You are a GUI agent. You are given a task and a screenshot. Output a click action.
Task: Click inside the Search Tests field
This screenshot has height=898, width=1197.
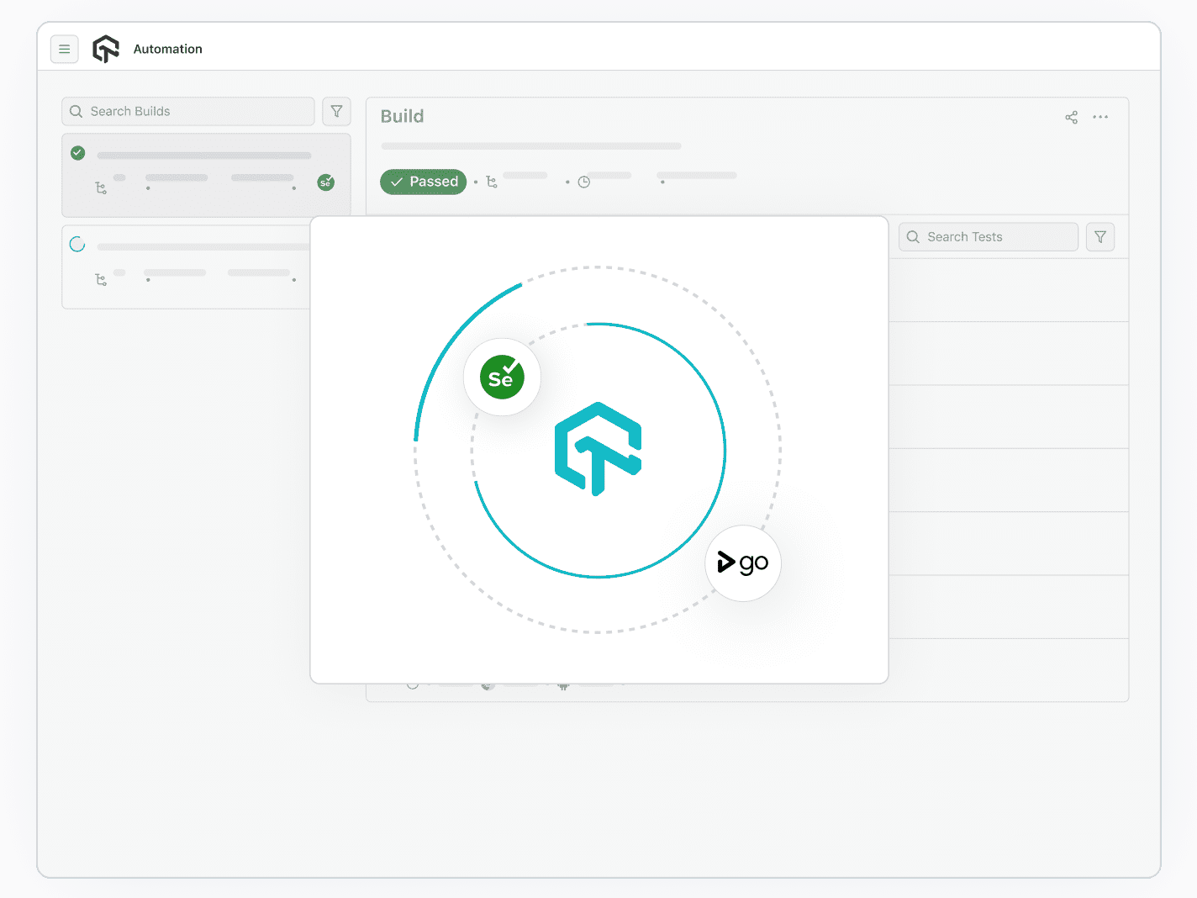click(988, 236)
